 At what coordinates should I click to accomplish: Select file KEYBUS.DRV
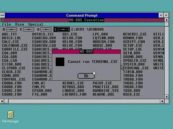pos(73,87)
